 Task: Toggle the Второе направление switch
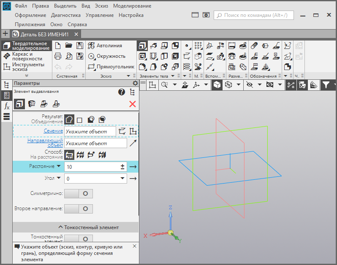coord(79,209)
